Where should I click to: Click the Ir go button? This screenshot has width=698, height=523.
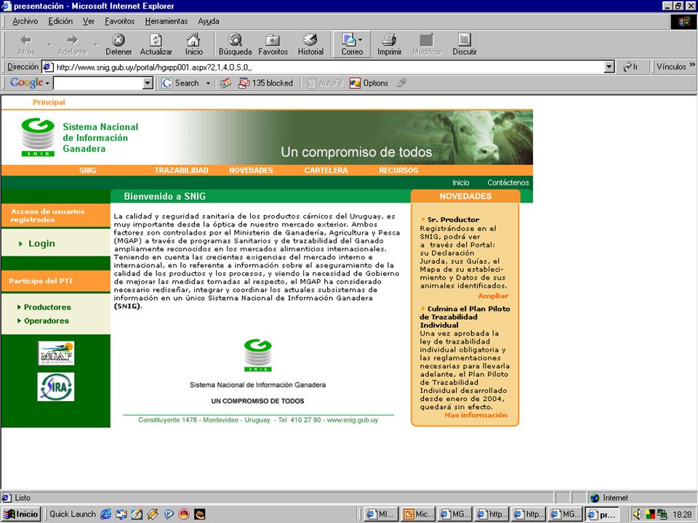[x=630, y=67]
